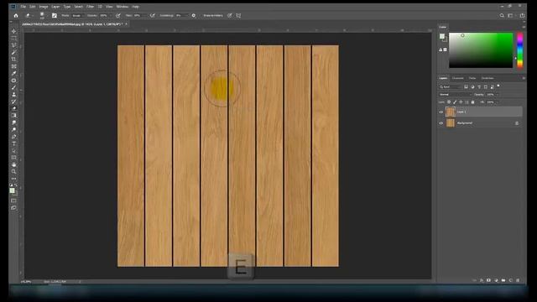The height and width of the screenshot is (302, 537).
Task: Open eraser Mode dropdown showing Brush
Action: click(78, 15)
